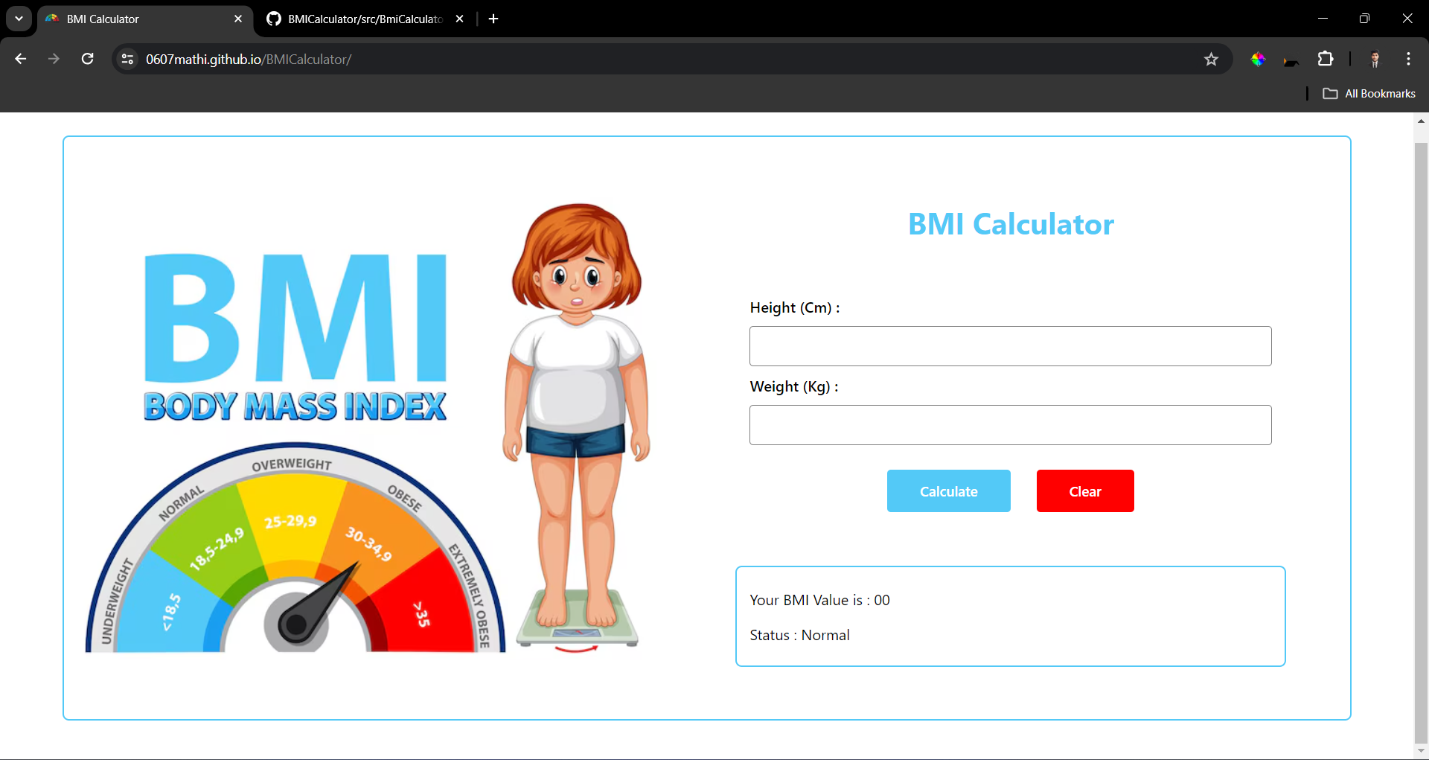Click the BMI Calculator heading
Screen dimensions: 1429x760
(x=1011, y=224)
